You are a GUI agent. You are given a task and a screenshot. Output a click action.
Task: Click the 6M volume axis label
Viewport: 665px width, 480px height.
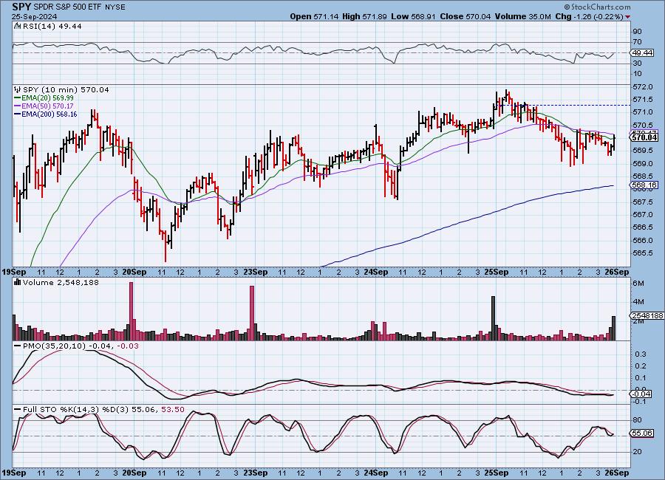pos(638,284)
